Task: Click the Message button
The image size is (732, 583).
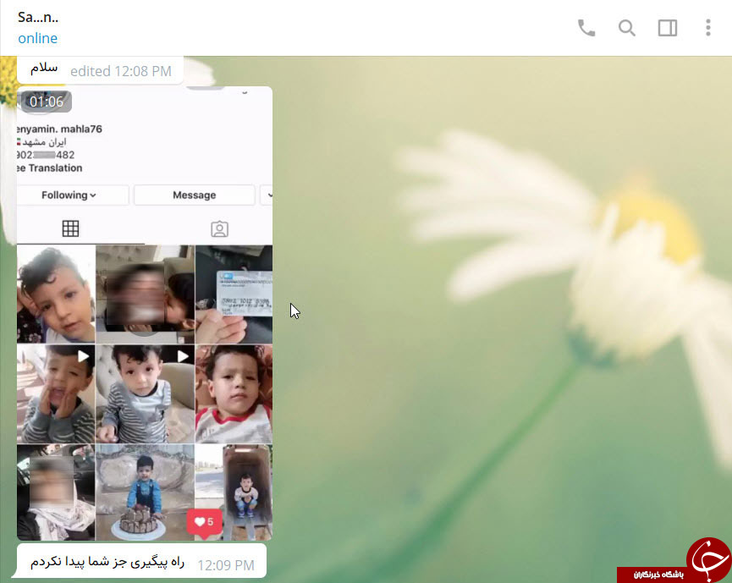Action: coord(194,195)
